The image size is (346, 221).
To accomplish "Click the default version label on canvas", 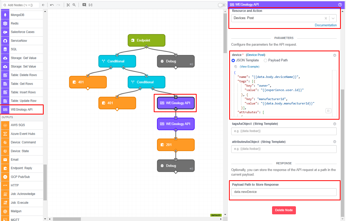I will coord(216,215).
